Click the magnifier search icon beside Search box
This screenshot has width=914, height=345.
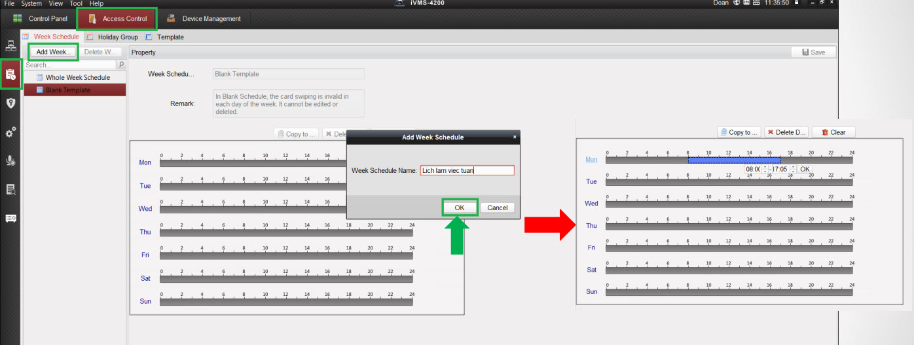pos(121,65)
